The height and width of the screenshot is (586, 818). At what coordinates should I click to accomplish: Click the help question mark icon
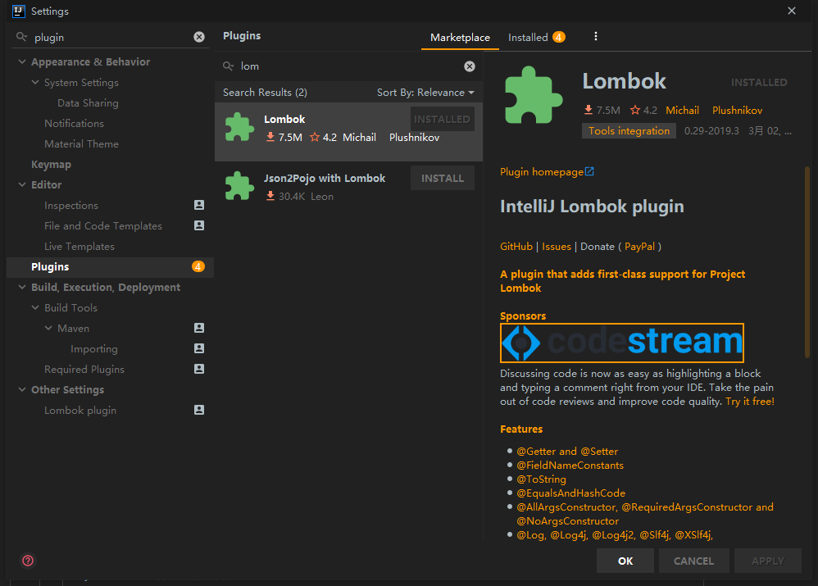(28, 561)
